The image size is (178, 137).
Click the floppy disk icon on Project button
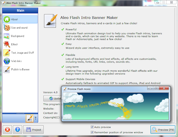click(29, 129)
